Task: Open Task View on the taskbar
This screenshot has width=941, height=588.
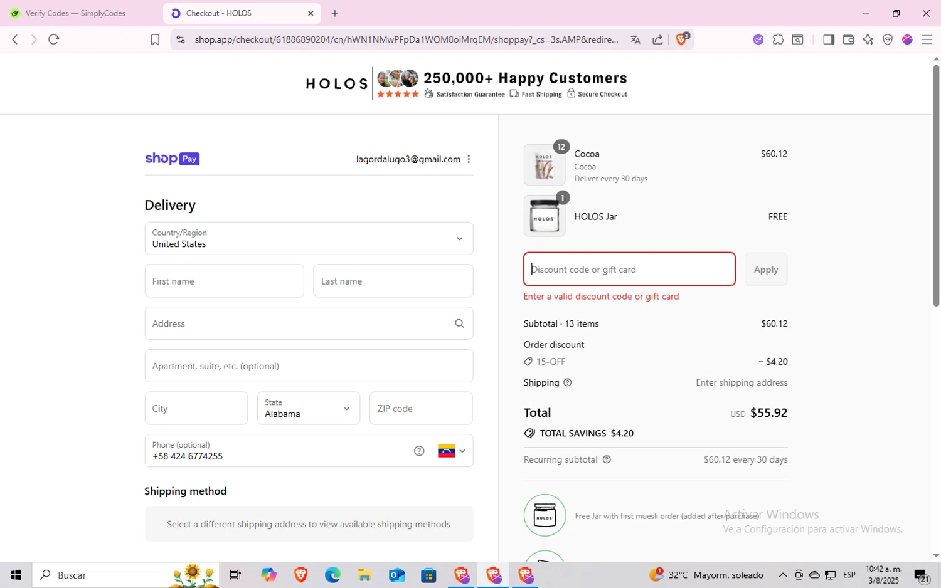Action: [236, 575]
